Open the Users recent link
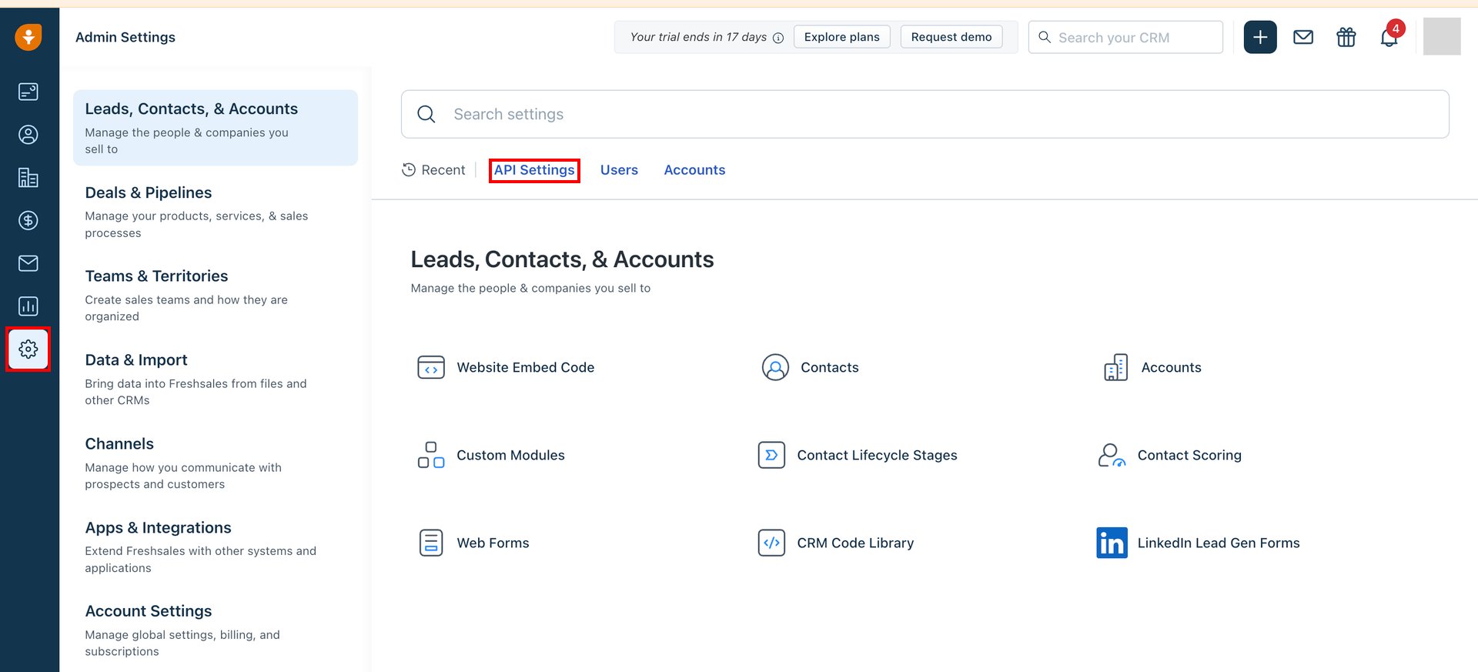1478x672 pixels. 619,170
